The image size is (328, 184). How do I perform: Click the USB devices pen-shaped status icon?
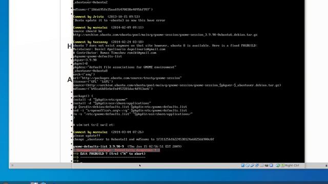point(252,166)
